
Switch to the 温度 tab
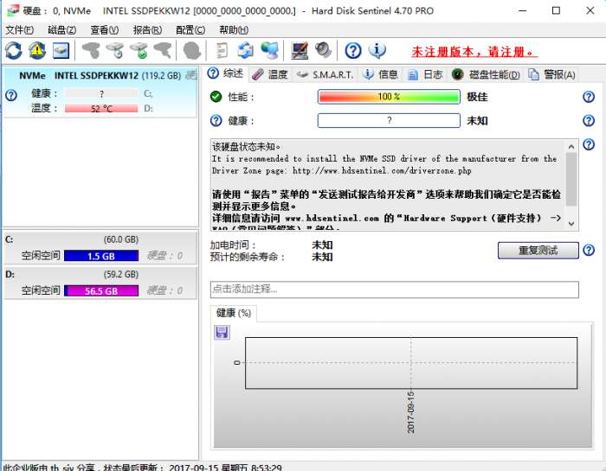coord(270,74)
